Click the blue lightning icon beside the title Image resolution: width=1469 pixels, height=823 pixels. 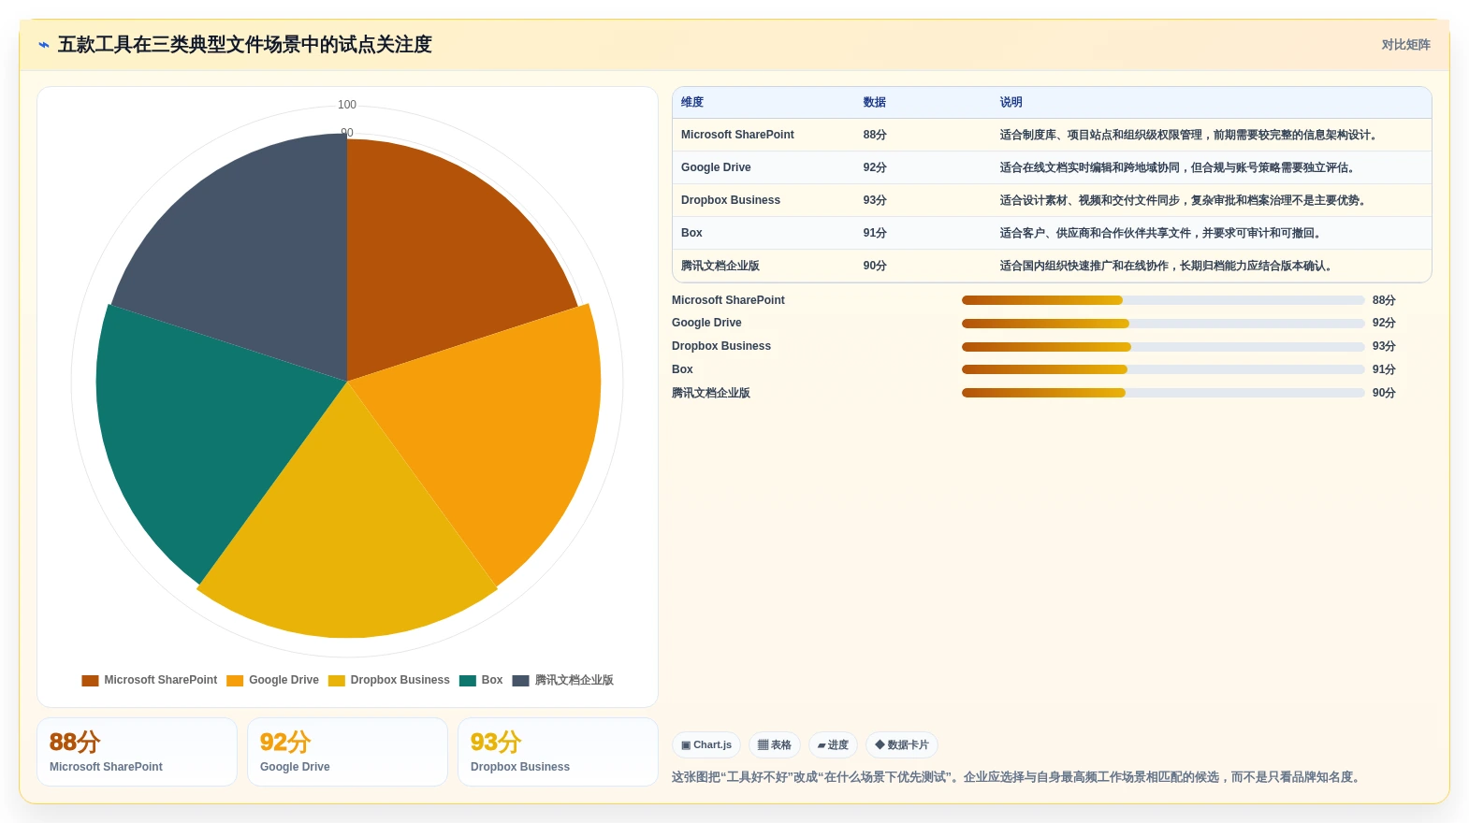click(43, 45)
